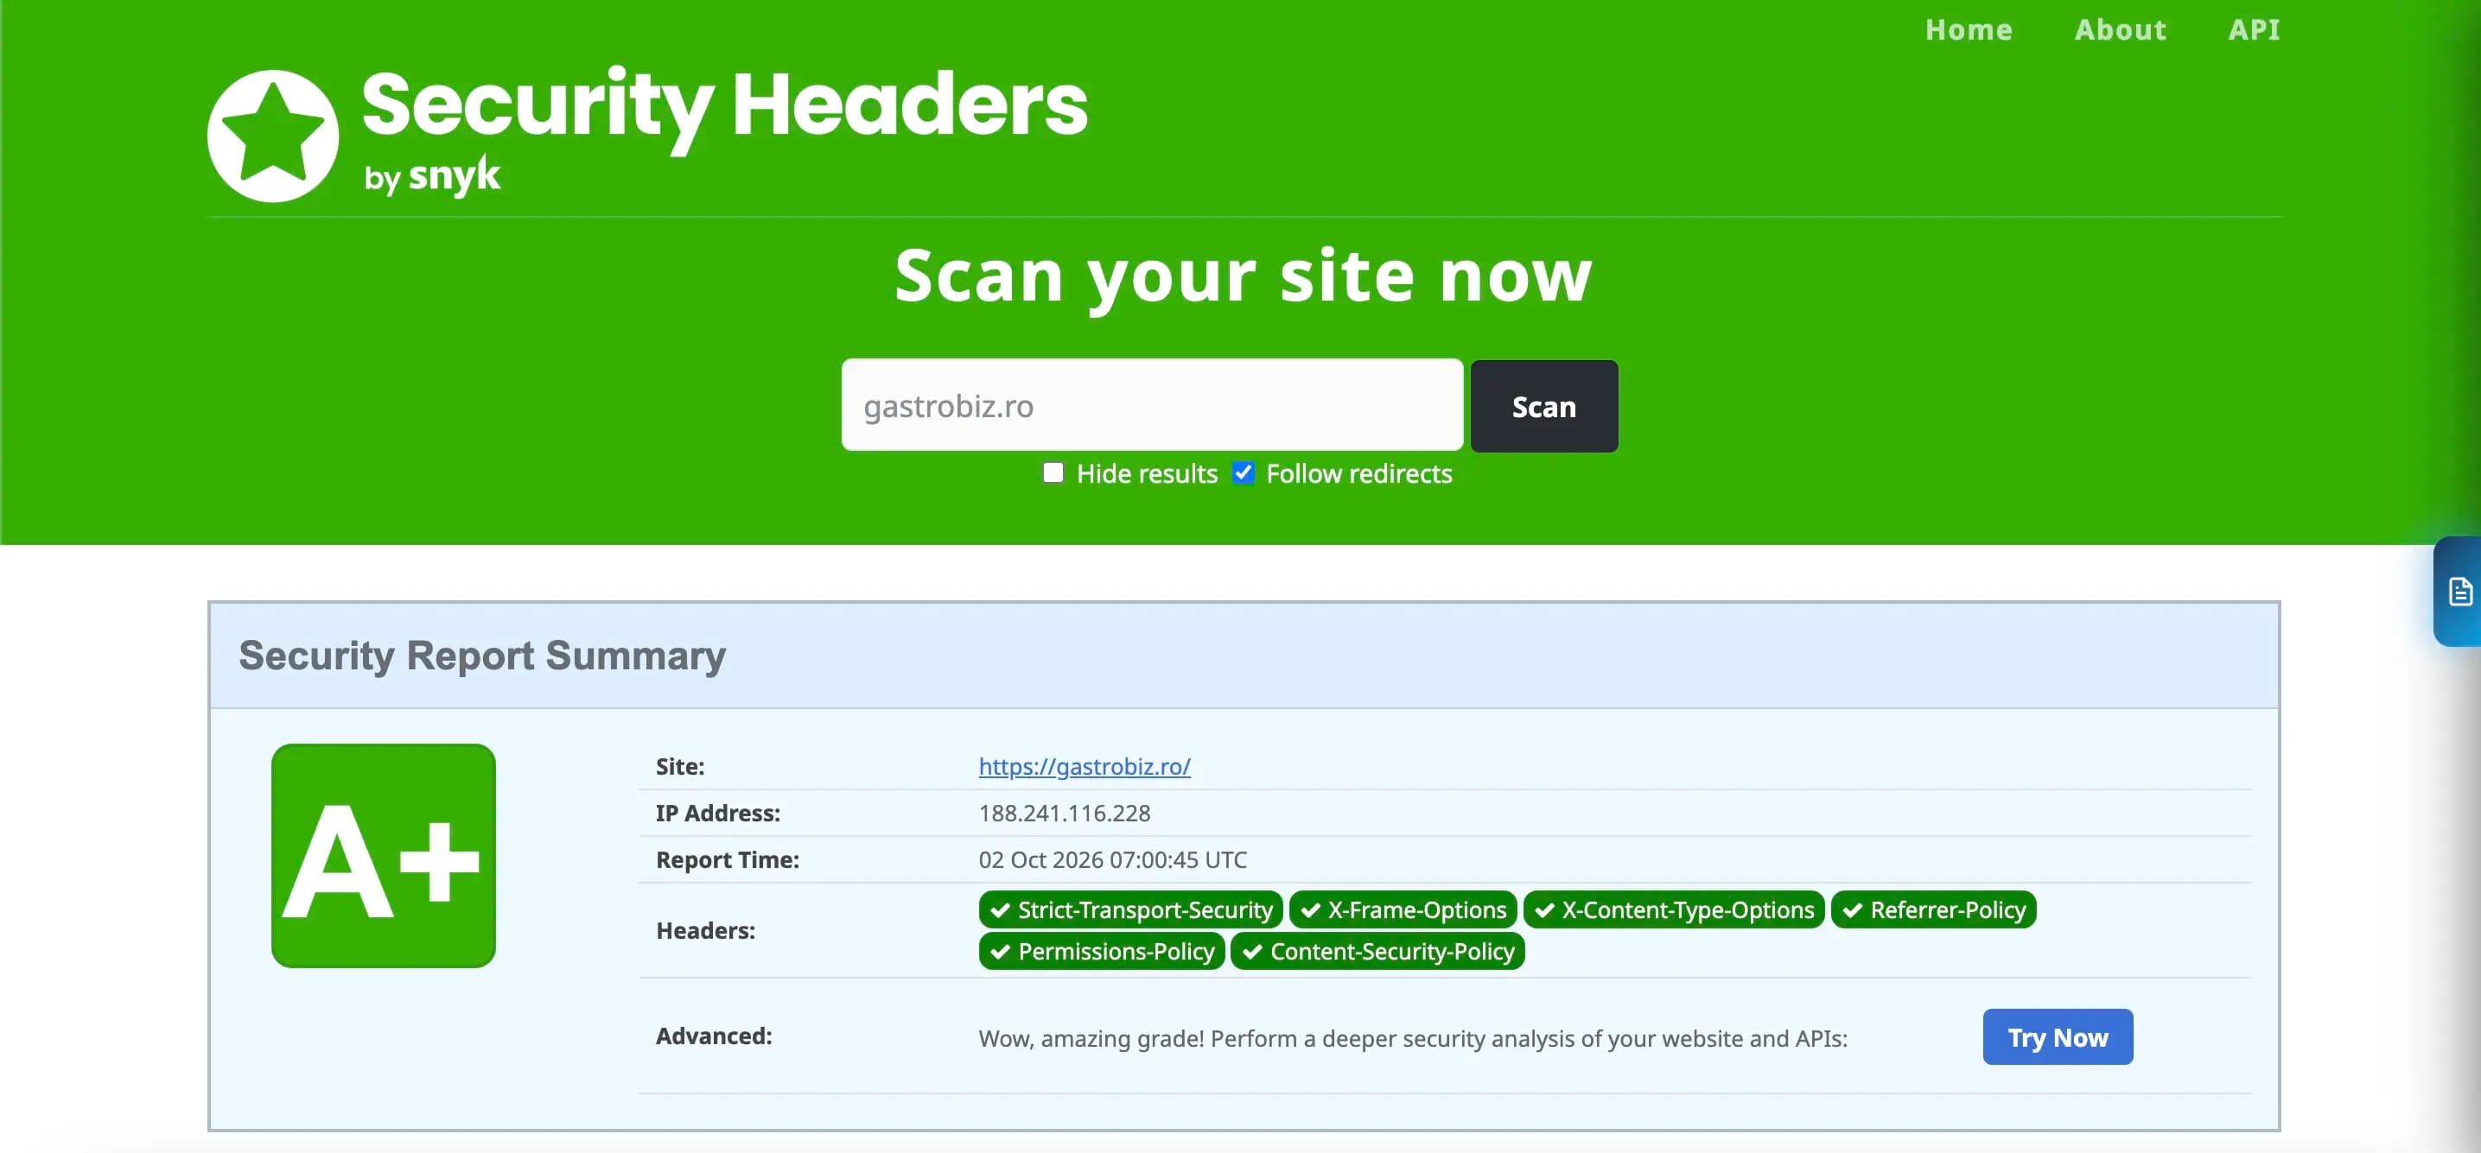Click the X-Content-Type-Options header badge

coord(1674,909)
